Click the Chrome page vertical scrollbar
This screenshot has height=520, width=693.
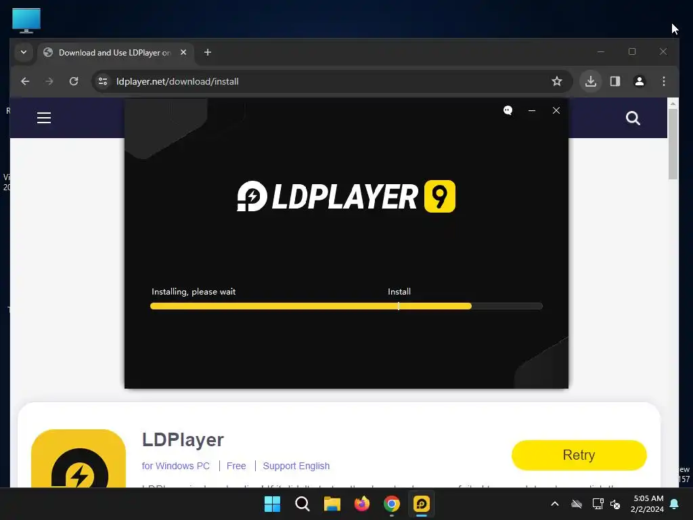pyautogui.click(x=673, y=144)
